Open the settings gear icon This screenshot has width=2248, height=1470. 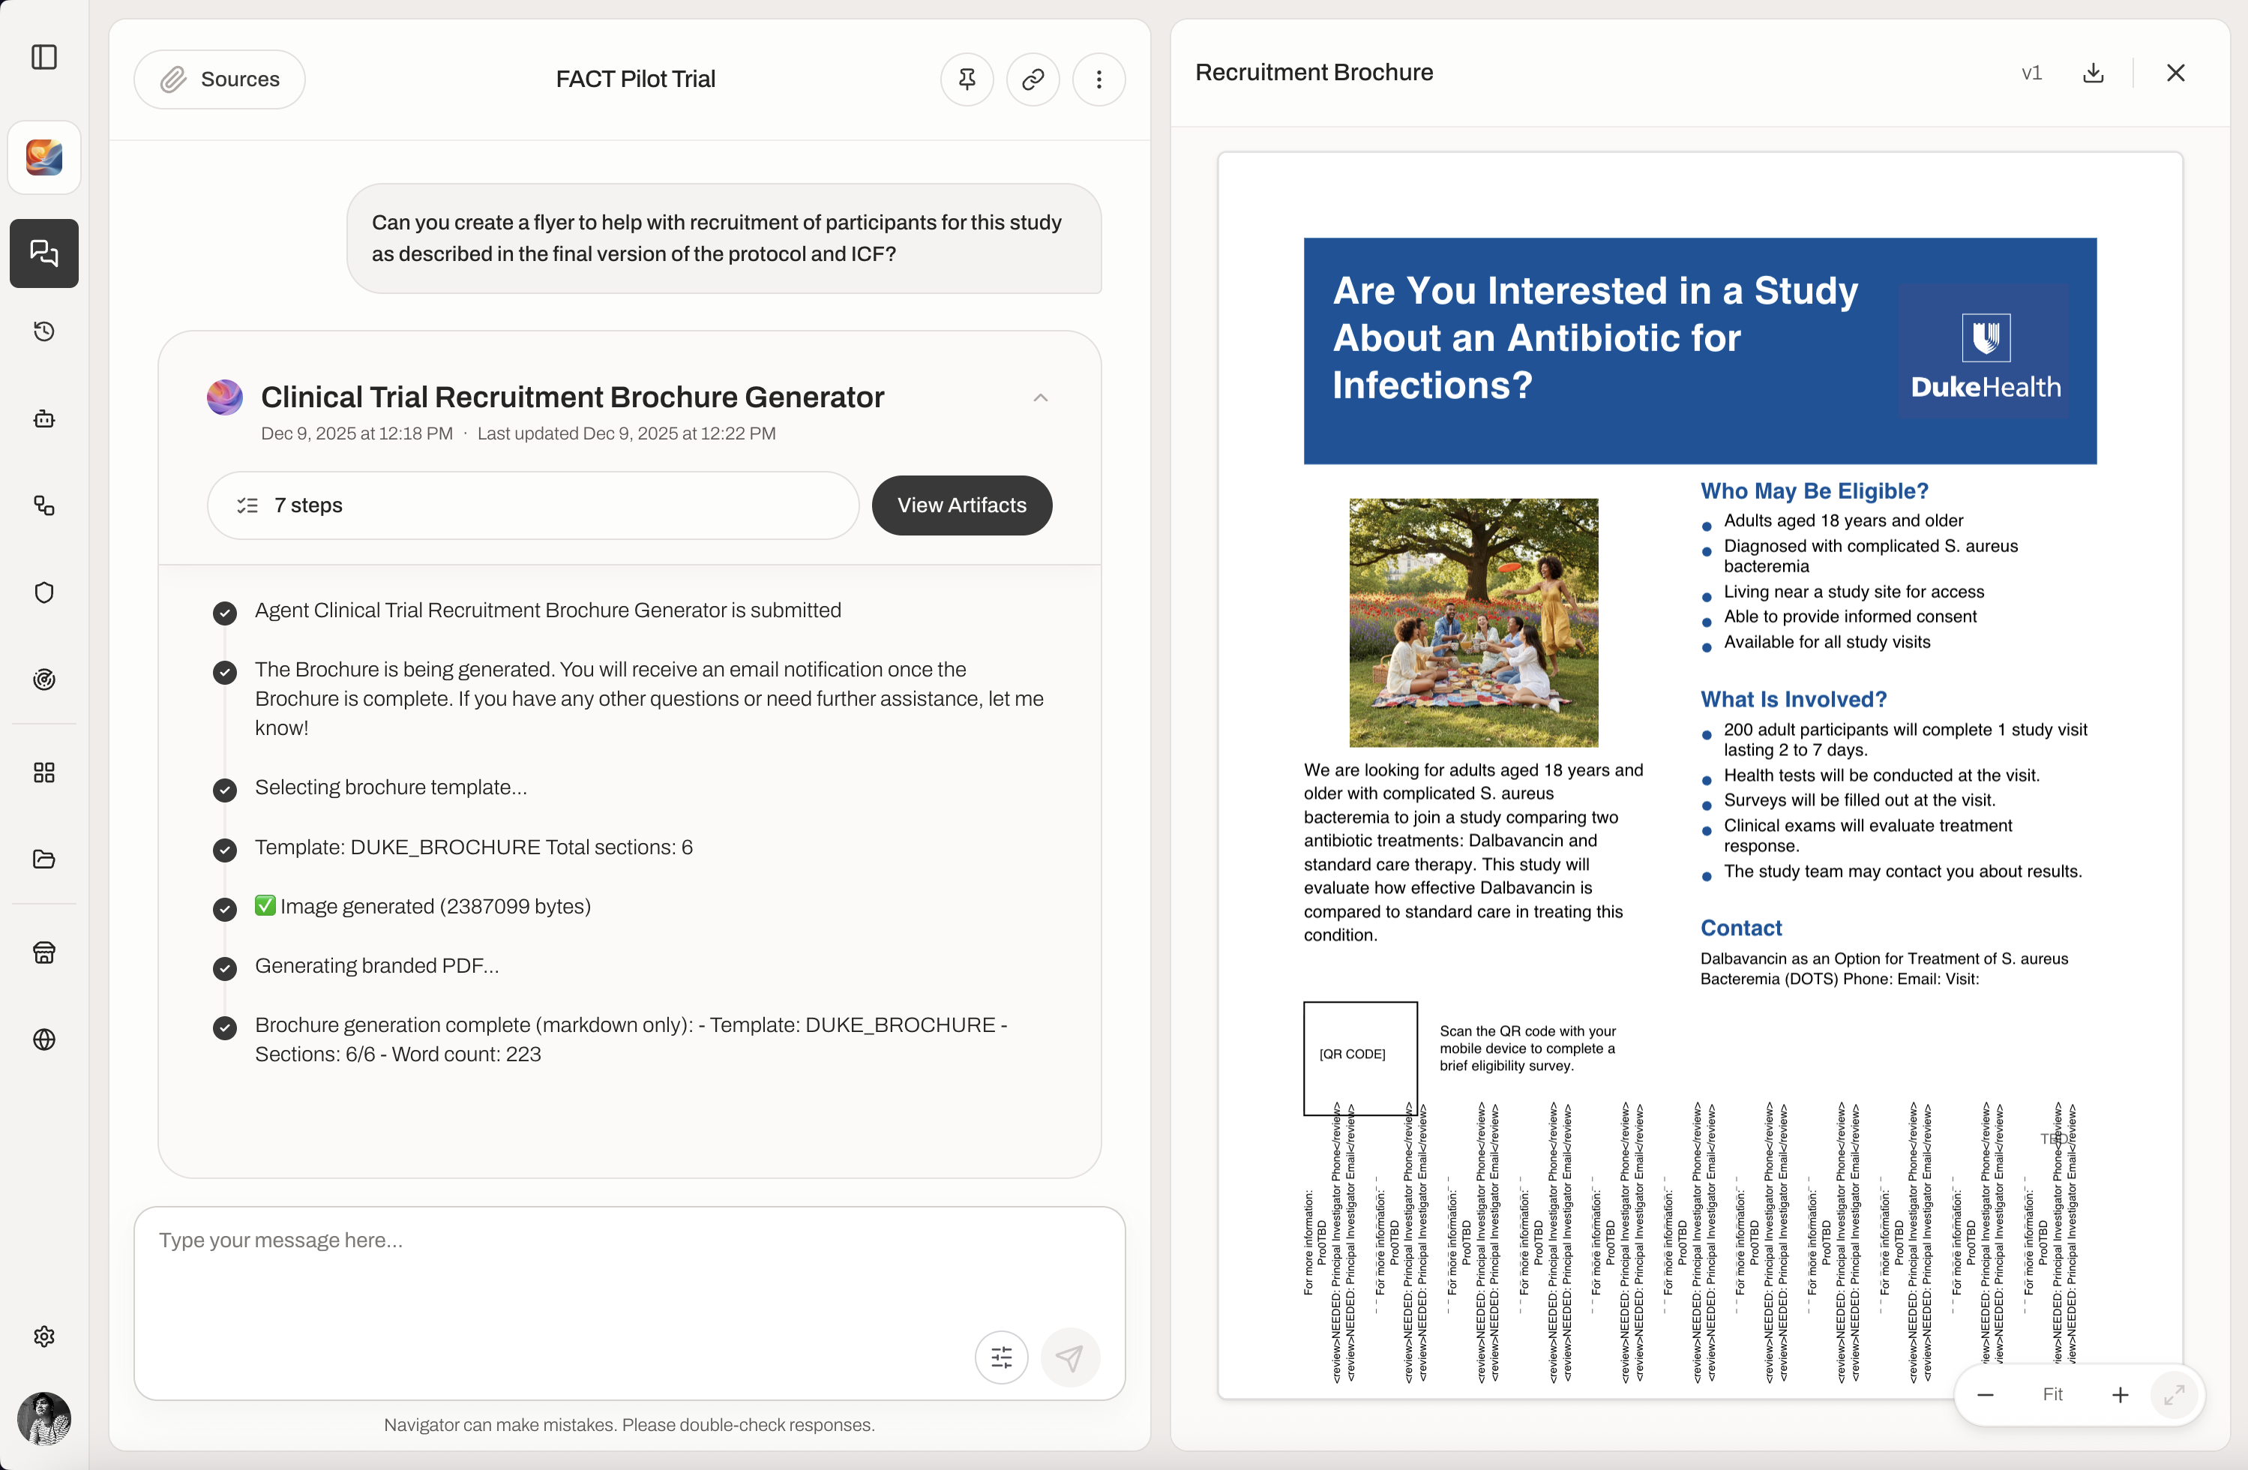(x=44, y=1336)
